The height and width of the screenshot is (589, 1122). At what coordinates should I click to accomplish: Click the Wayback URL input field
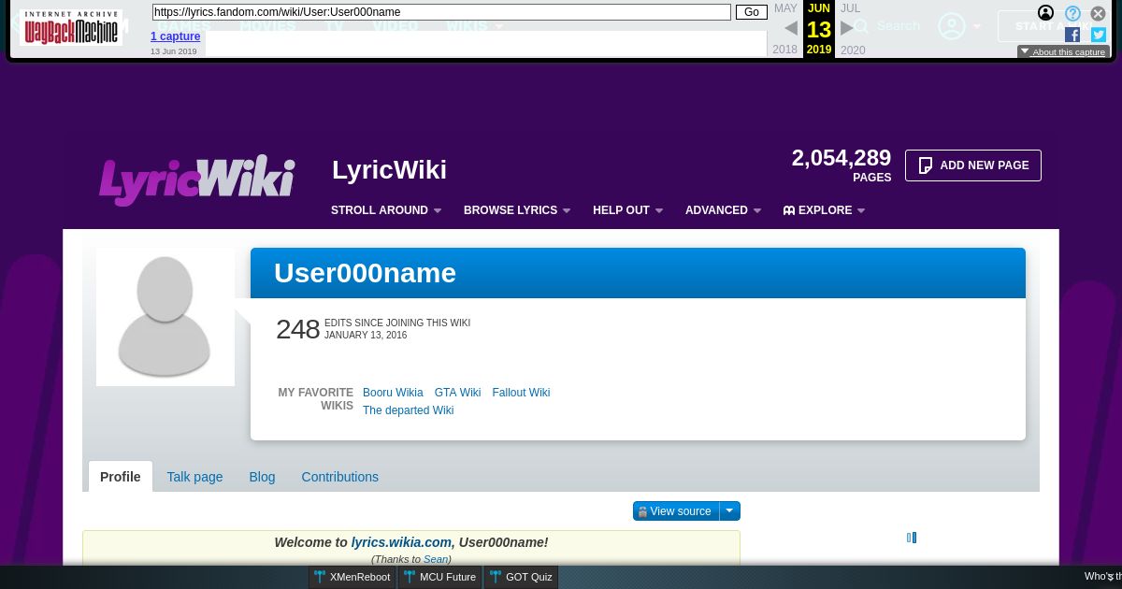point(441,12)
